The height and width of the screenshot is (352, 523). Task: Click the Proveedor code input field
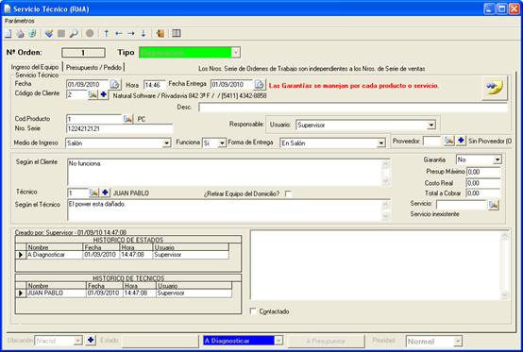pyautogui.click(x=433, y=141)
